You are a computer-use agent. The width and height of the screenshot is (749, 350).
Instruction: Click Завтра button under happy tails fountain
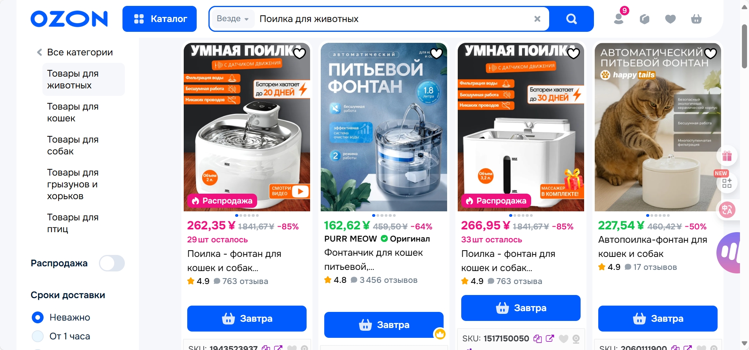[x=658, y=319]
